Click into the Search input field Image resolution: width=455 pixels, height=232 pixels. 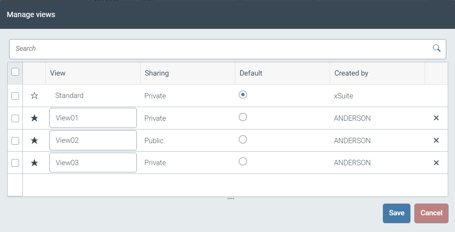tap(220, 49)
